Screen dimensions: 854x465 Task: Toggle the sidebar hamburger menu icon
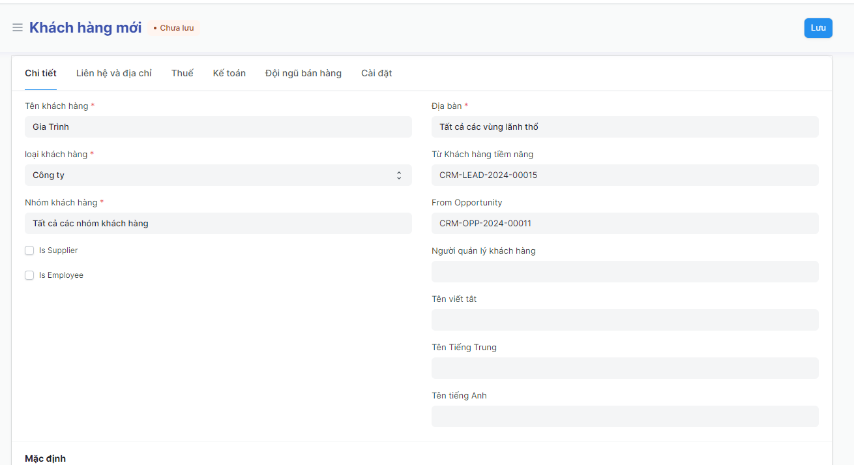(x=18, y=28)
